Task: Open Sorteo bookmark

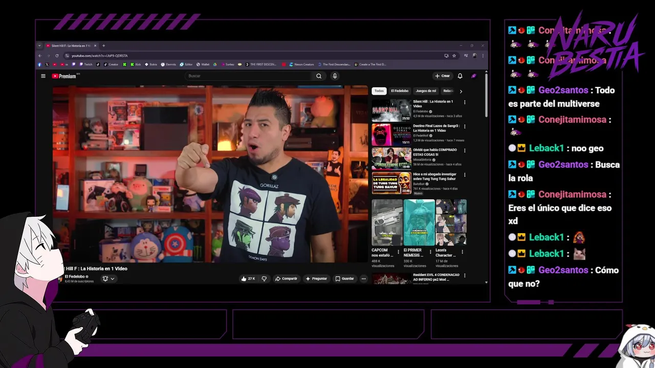Action: pos(228,64)
